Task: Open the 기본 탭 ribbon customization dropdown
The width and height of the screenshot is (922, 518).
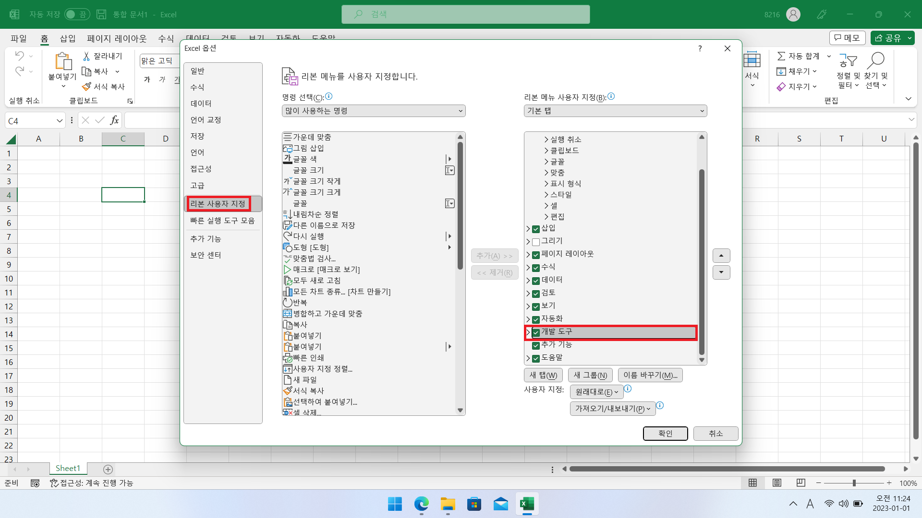Action: point(615,111)
